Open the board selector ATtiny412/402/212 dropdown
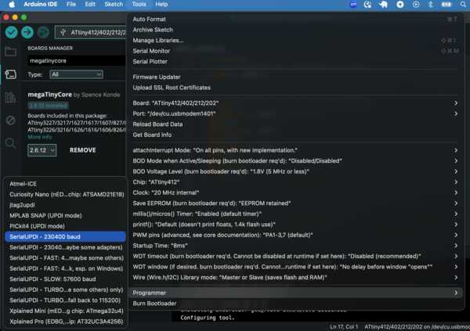The width and height of the screenshot is (470, 331). [x=90, y=32]
